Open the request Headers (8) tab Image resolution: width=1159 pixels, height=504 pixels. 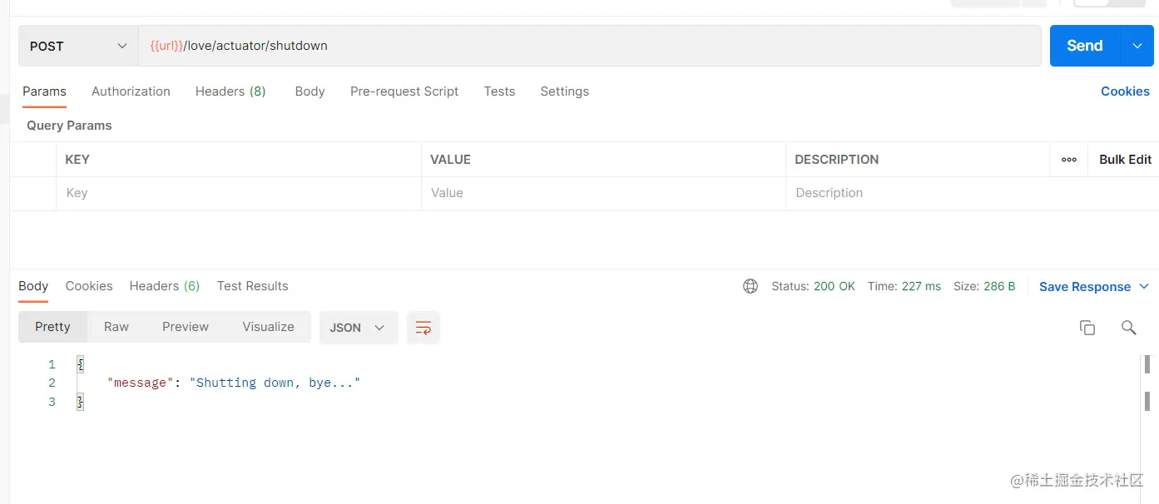[x=230, y=91]
